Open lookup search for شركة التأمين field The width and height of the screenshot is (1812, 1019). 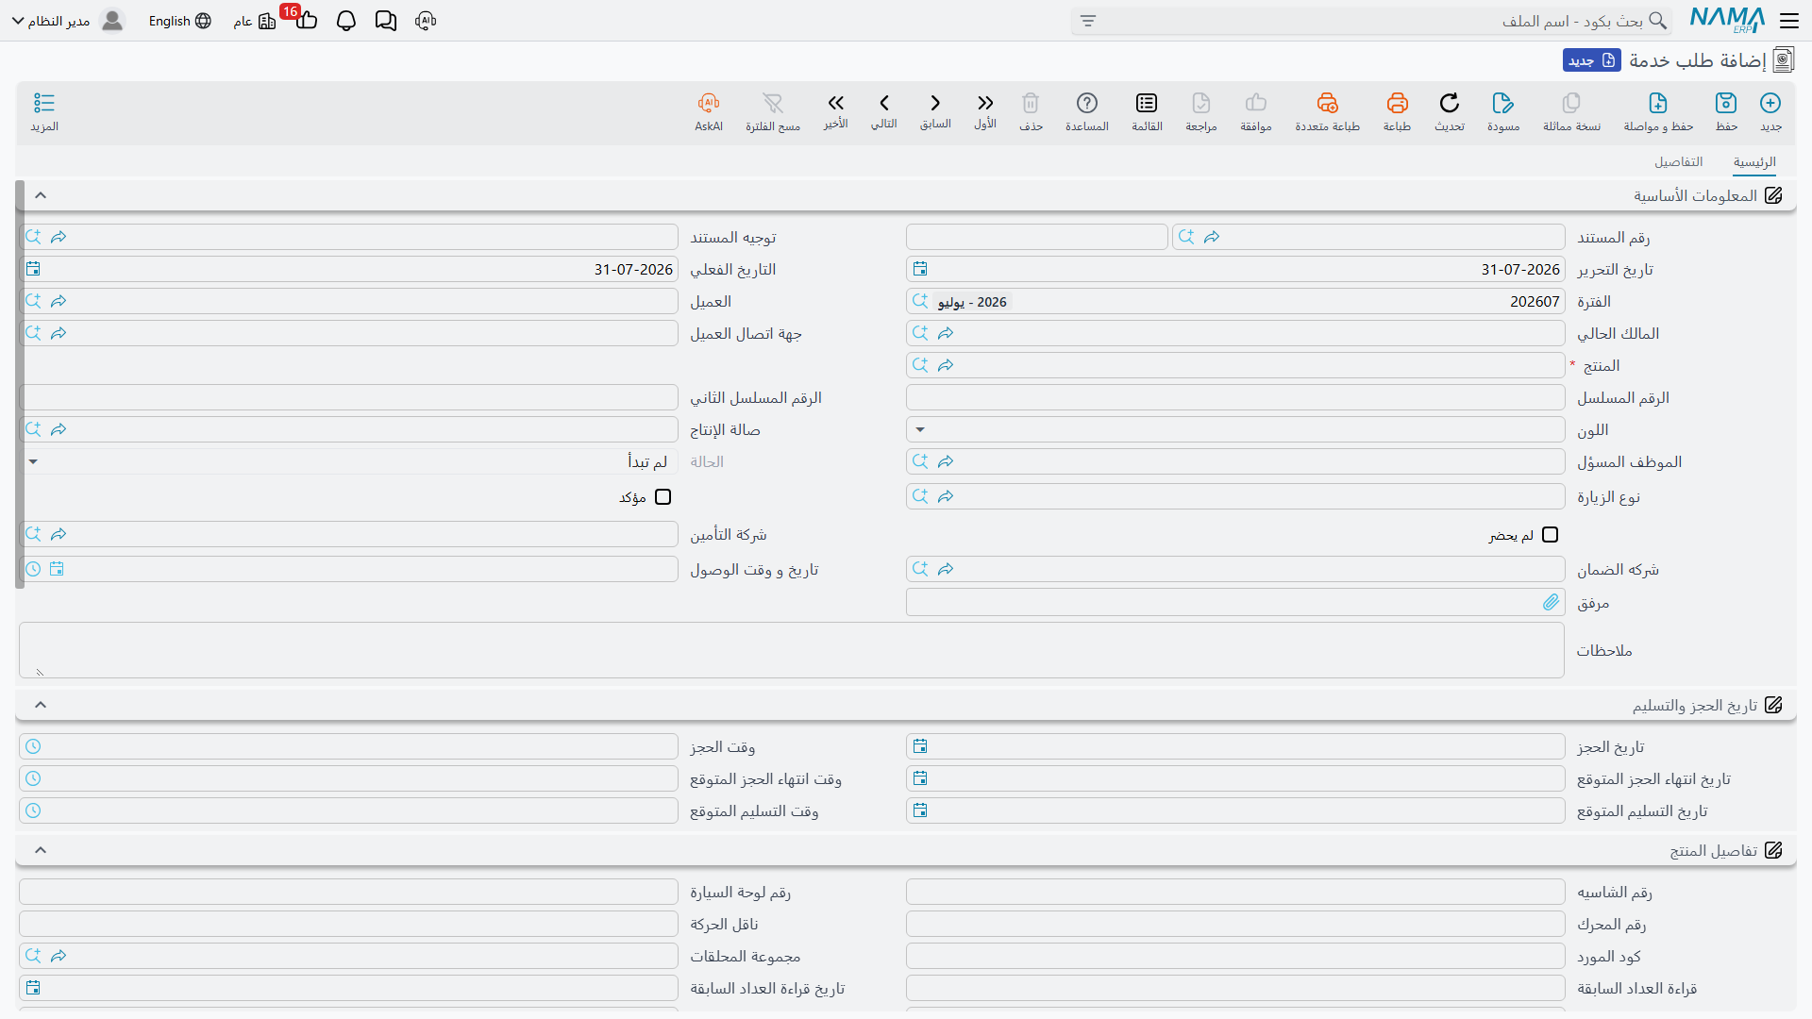pos(33,534)
